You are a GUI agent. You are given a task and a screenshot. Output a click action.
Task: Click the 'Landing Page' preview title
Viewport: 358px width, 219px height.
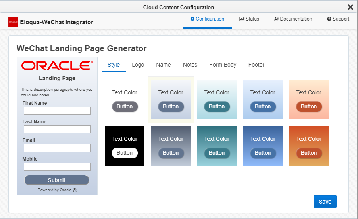coord(57,78)
